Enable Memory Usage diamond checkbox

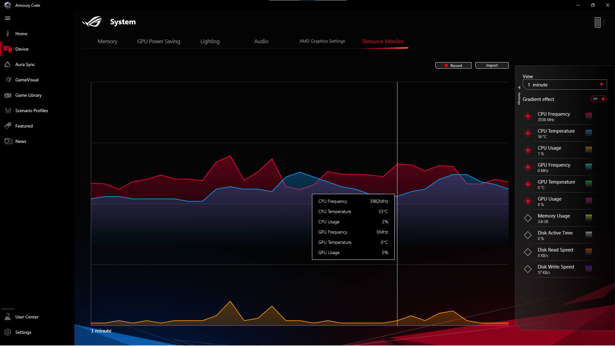[528, 218]
